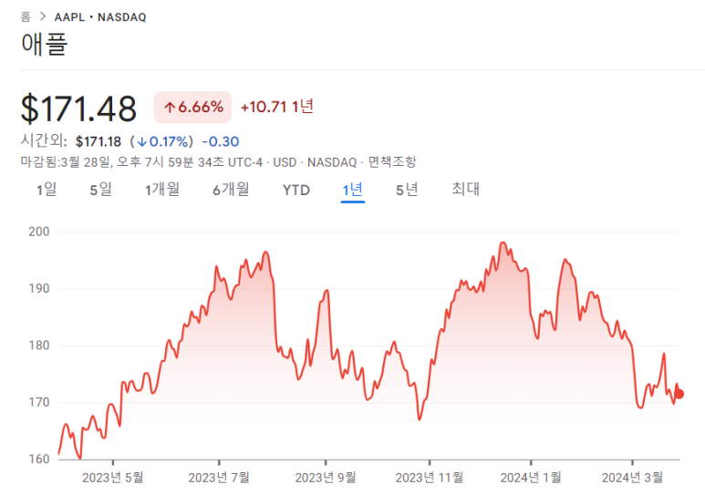The height and width of the screenshot is (495, 705).
Task: Click the 2023년 11월 axis label
Action: (x=430, y=478)
